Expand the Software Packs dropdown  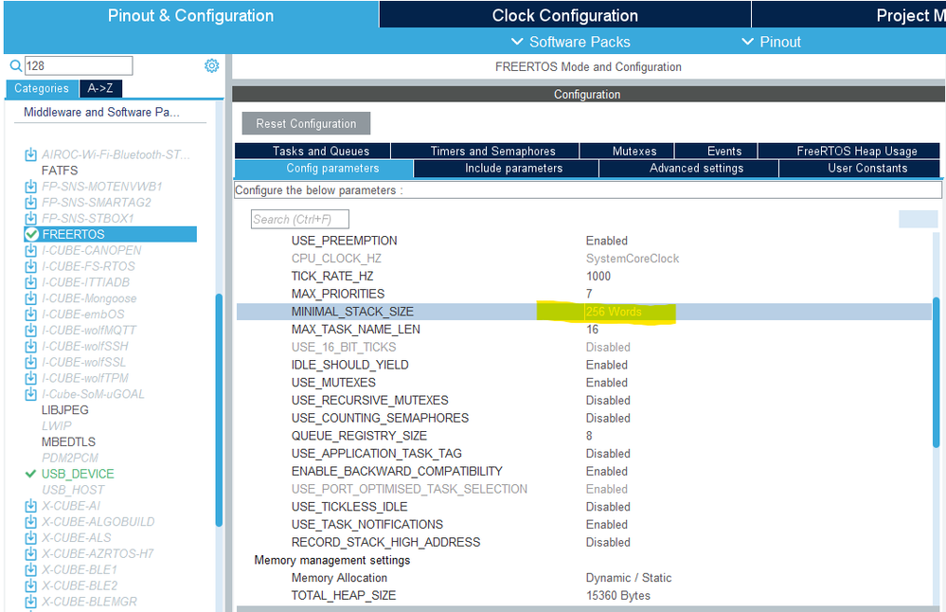pyautogui.click(x=571, y=42)
